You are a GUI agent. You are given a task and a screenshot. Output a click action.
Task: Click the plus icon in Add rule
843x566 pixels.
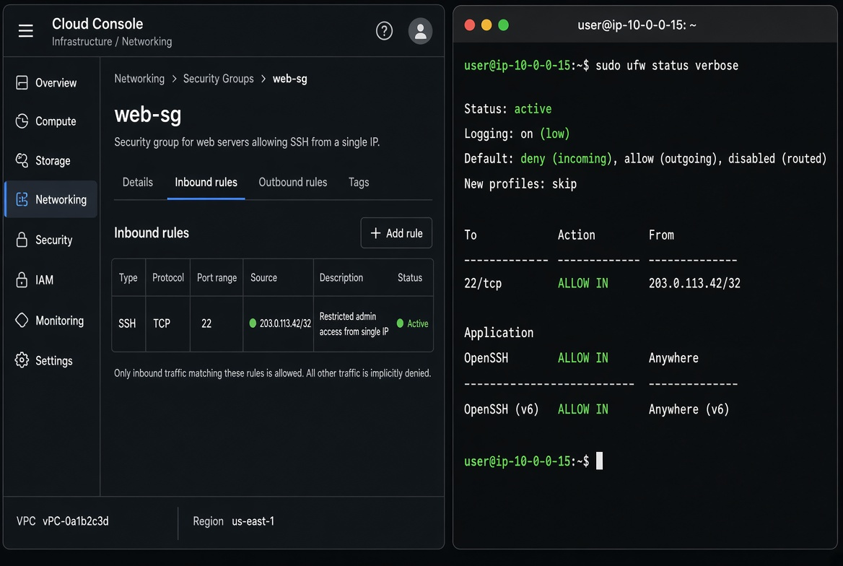(x=376, y=233)
